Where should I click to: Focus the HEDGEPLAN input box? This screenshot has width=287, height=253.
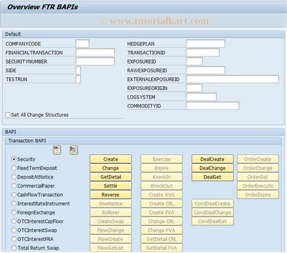(x=205, y=44)
